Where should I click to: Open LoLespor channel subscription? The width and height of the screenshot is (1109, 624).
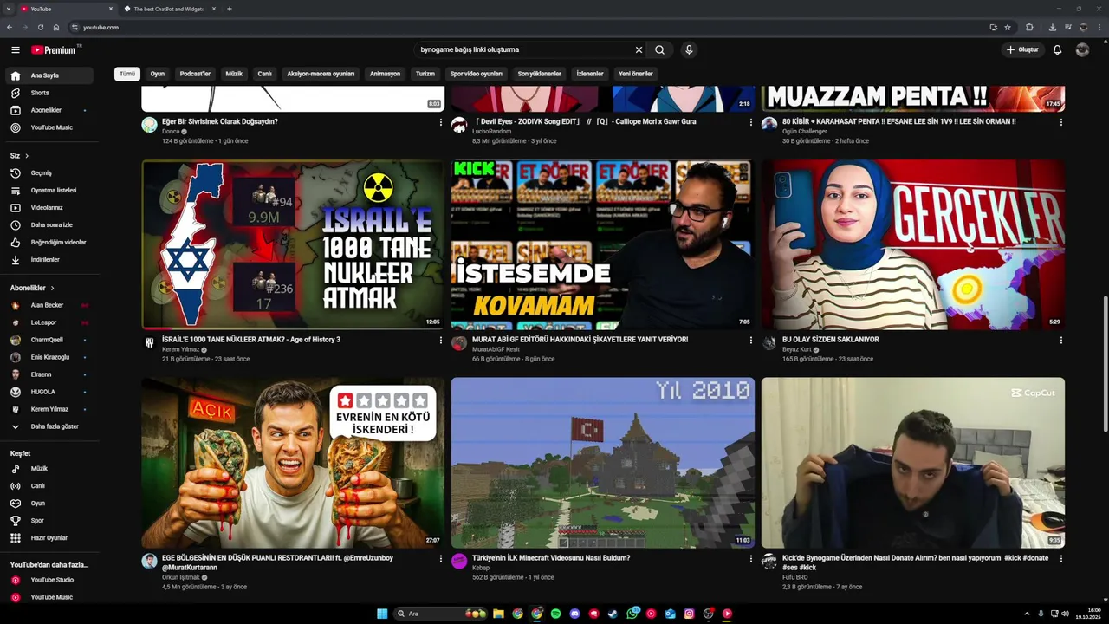50,322
